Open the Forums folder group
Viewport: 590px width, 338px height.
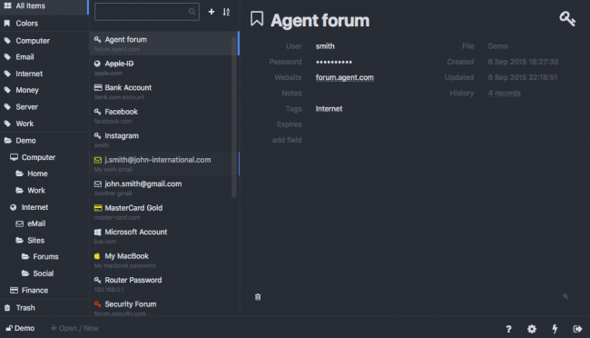44,256
